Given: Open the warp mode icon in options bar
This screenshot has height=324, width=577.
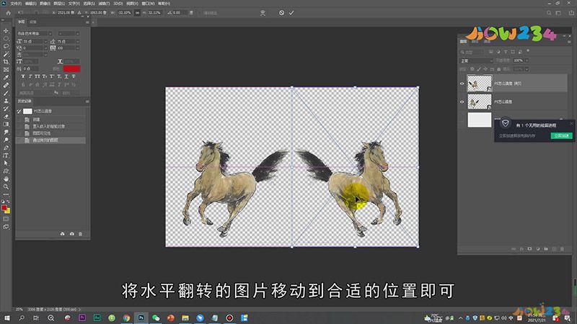Looking at the screenshot, I should coord(263,12).
